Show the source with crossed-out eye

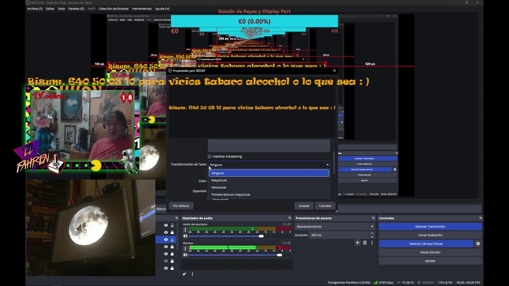click(x=166, y=261)
